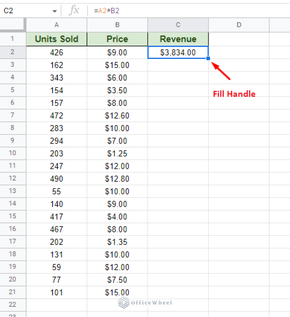Select column B header
The image size is (290, 317).
coord(117,25)
